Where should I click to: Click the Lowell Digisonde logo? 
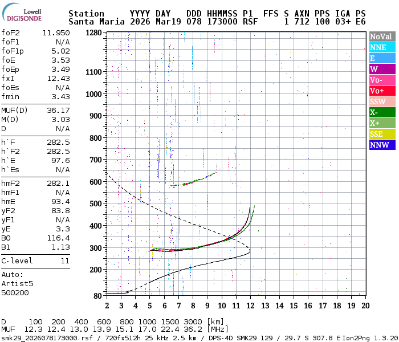click(22, 14)
